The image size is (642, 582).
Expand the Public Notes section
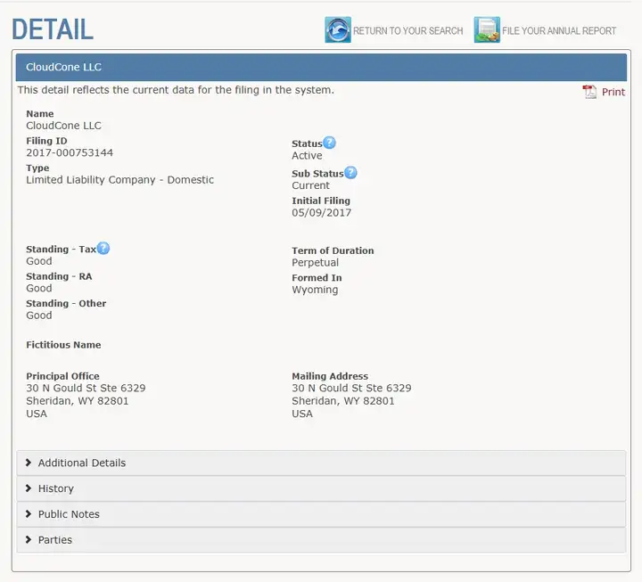tap(321, 514)
